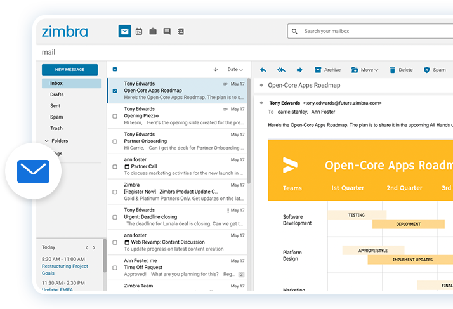Archive the open message
The height and width of the screenshot is (309, 453).
pyautogui.click(x=327, y=70)
